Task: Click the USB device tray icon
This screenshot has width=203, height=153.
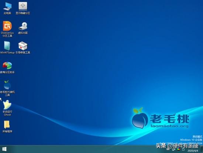Action: point(183,149)
